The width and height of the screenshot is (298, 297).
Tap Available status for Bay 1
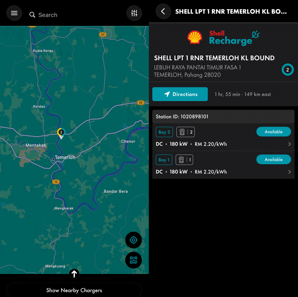click(274, 159)
